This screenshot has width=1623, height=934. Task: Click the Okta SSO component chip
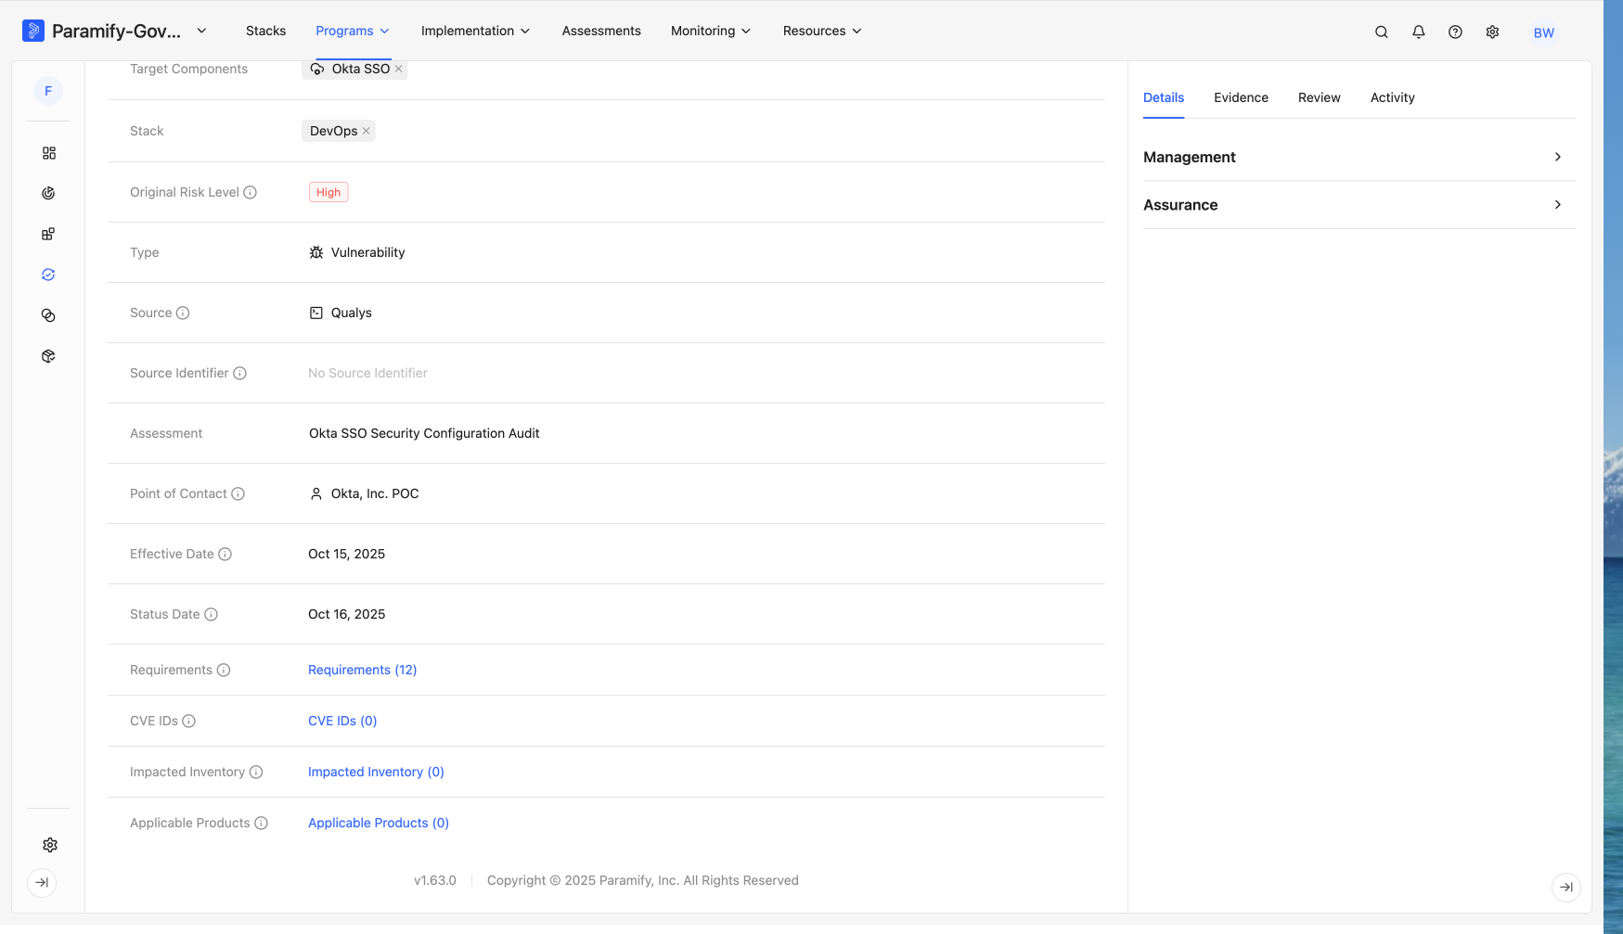354,69
